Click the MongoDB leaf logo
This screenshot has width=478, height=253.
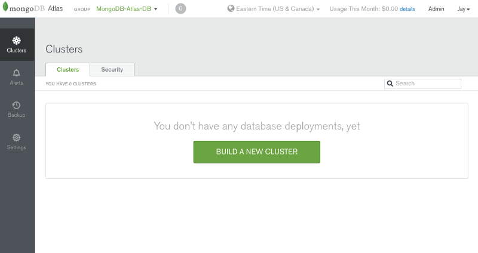[x=5, y=7]
